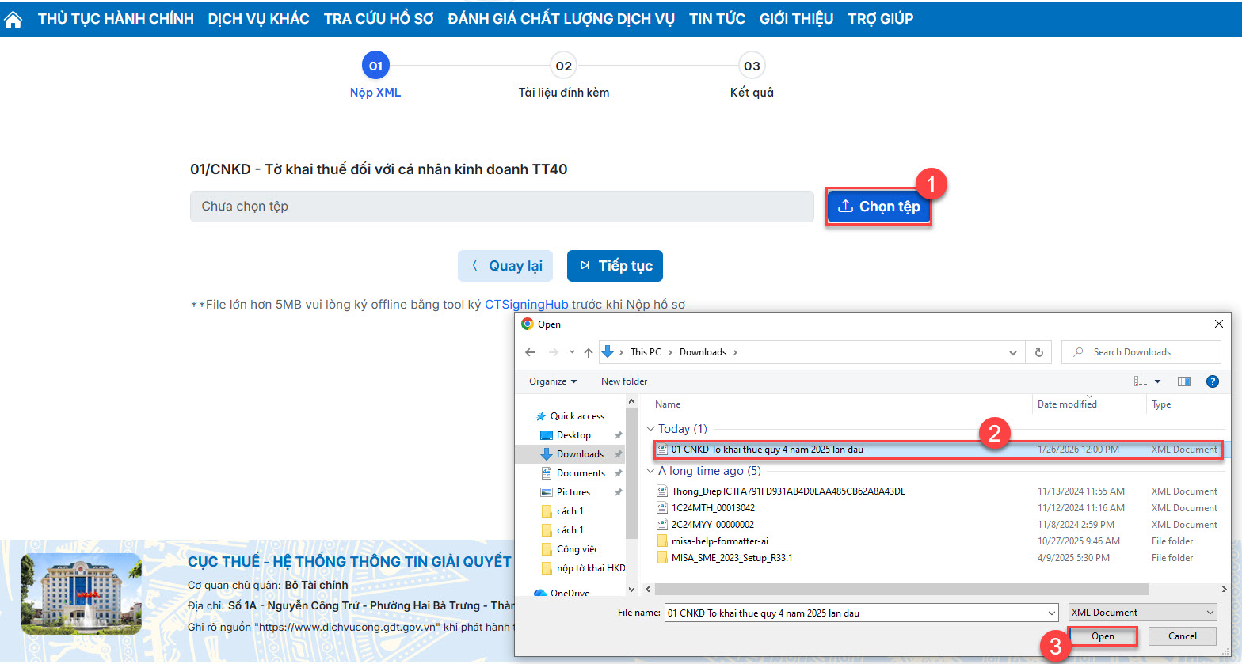Expand the Organize menu

point(552,381)
